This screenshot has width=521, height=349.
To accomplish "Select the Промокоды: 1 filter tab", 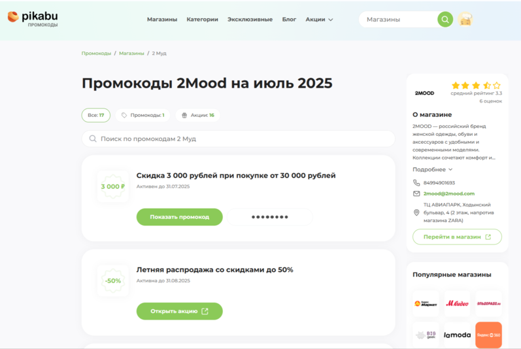I will (143, 115).
